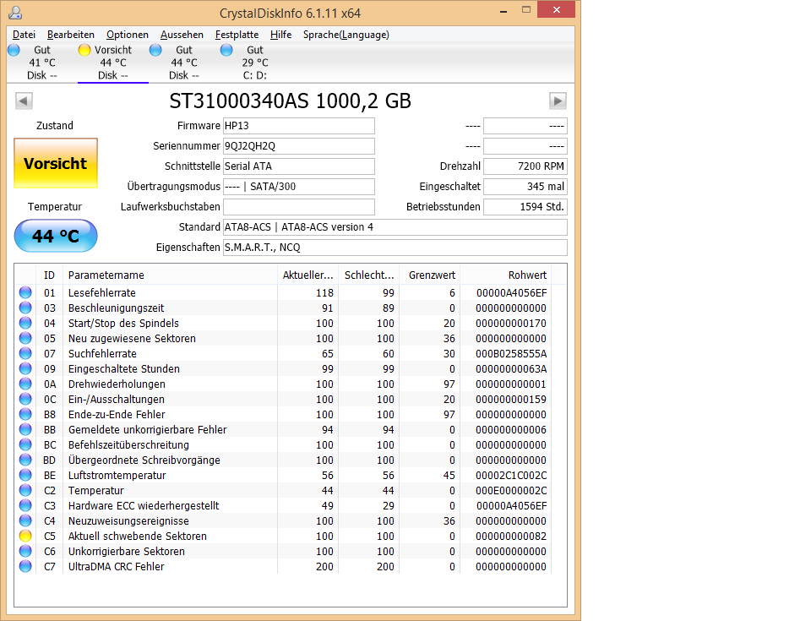Click status icon for Übergeordnete Schreibvorgänge row
This screenshot has height=621, width=811.
coord(25,460)
